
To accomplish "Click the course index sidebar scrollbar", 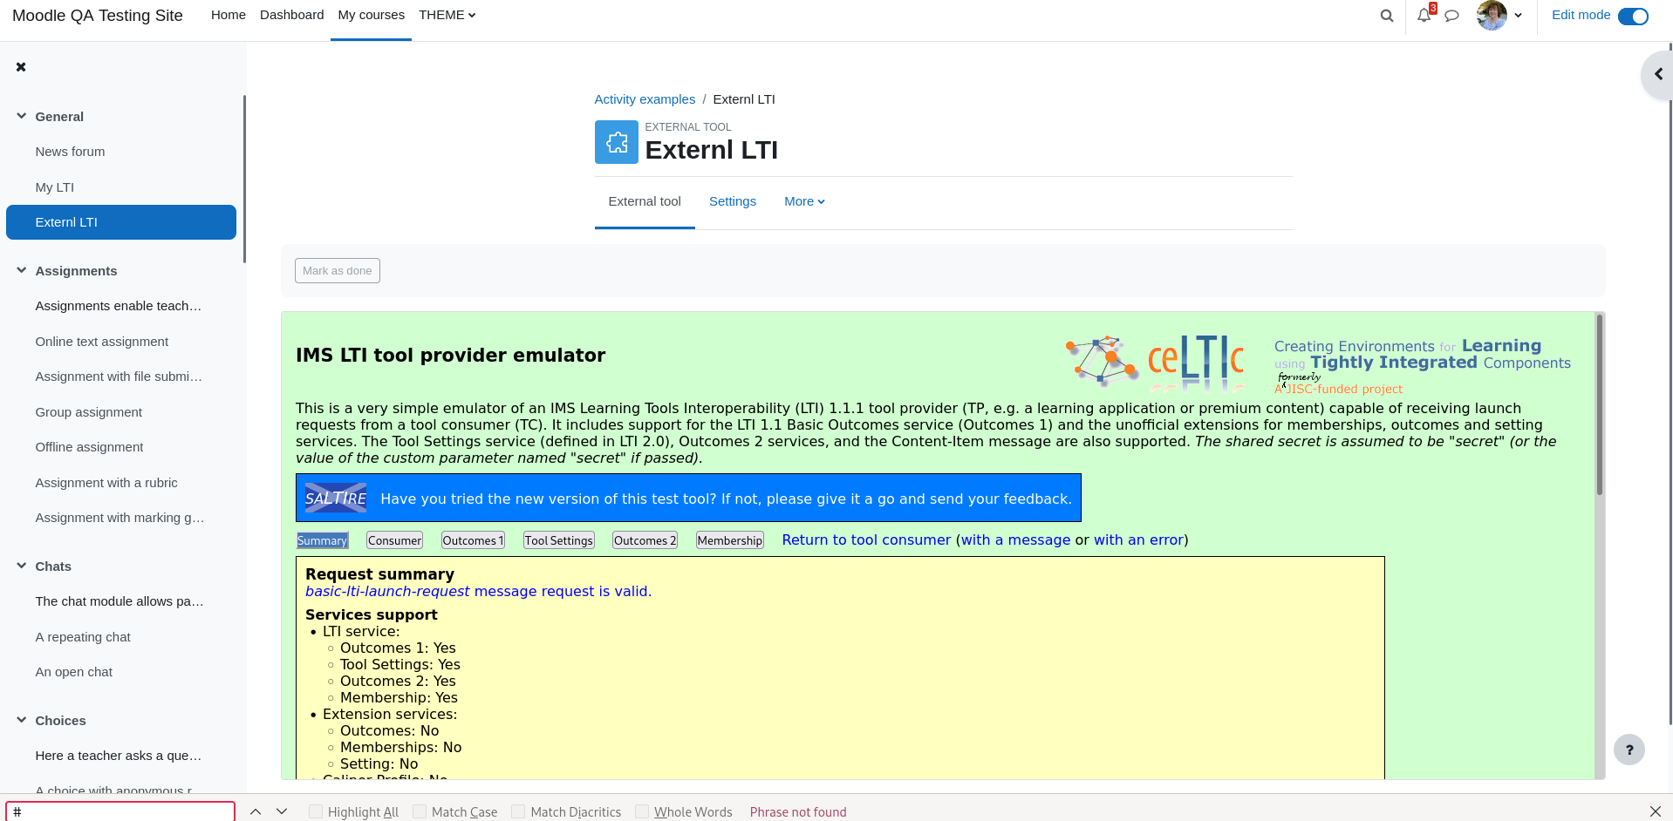I will click(244, 179).
